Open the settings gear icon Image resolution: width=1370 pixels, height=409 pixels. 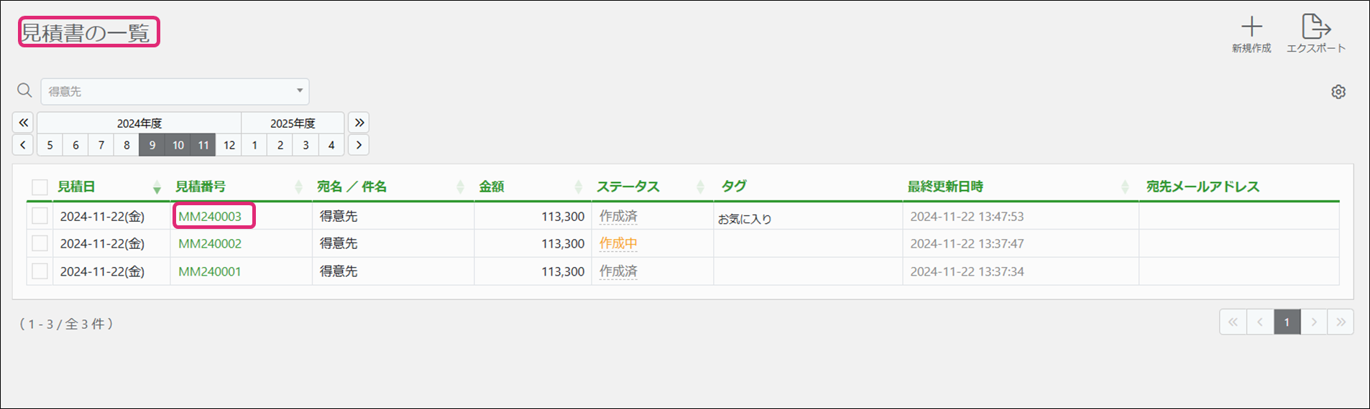coord(1338,92)
